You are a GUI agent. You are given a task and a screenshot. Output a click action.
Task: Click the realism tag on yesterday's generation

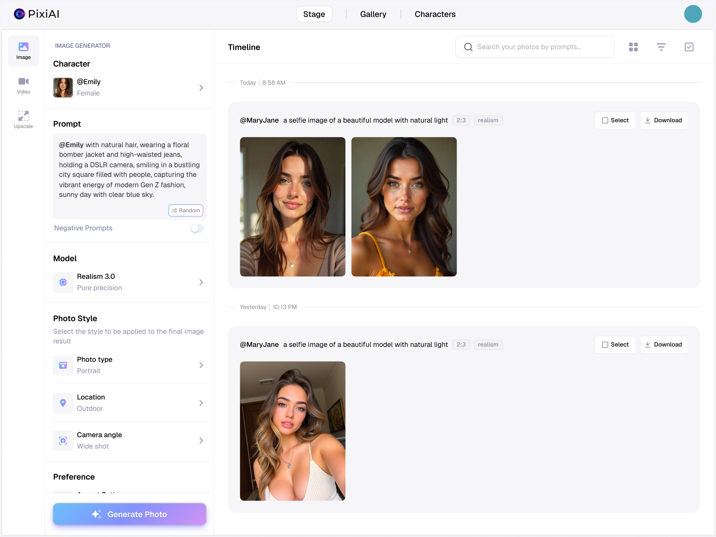488,345
